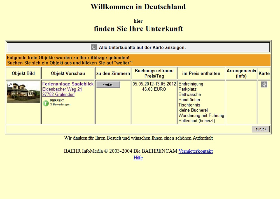The image size is (280, 199).
Task: Click 'Alle Unterkuenfte auf der Karte anzeigen' bar
Action: (138, 47)
